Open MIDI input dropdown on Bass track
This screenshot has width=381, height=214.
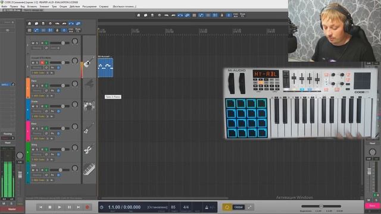point(39,139)
